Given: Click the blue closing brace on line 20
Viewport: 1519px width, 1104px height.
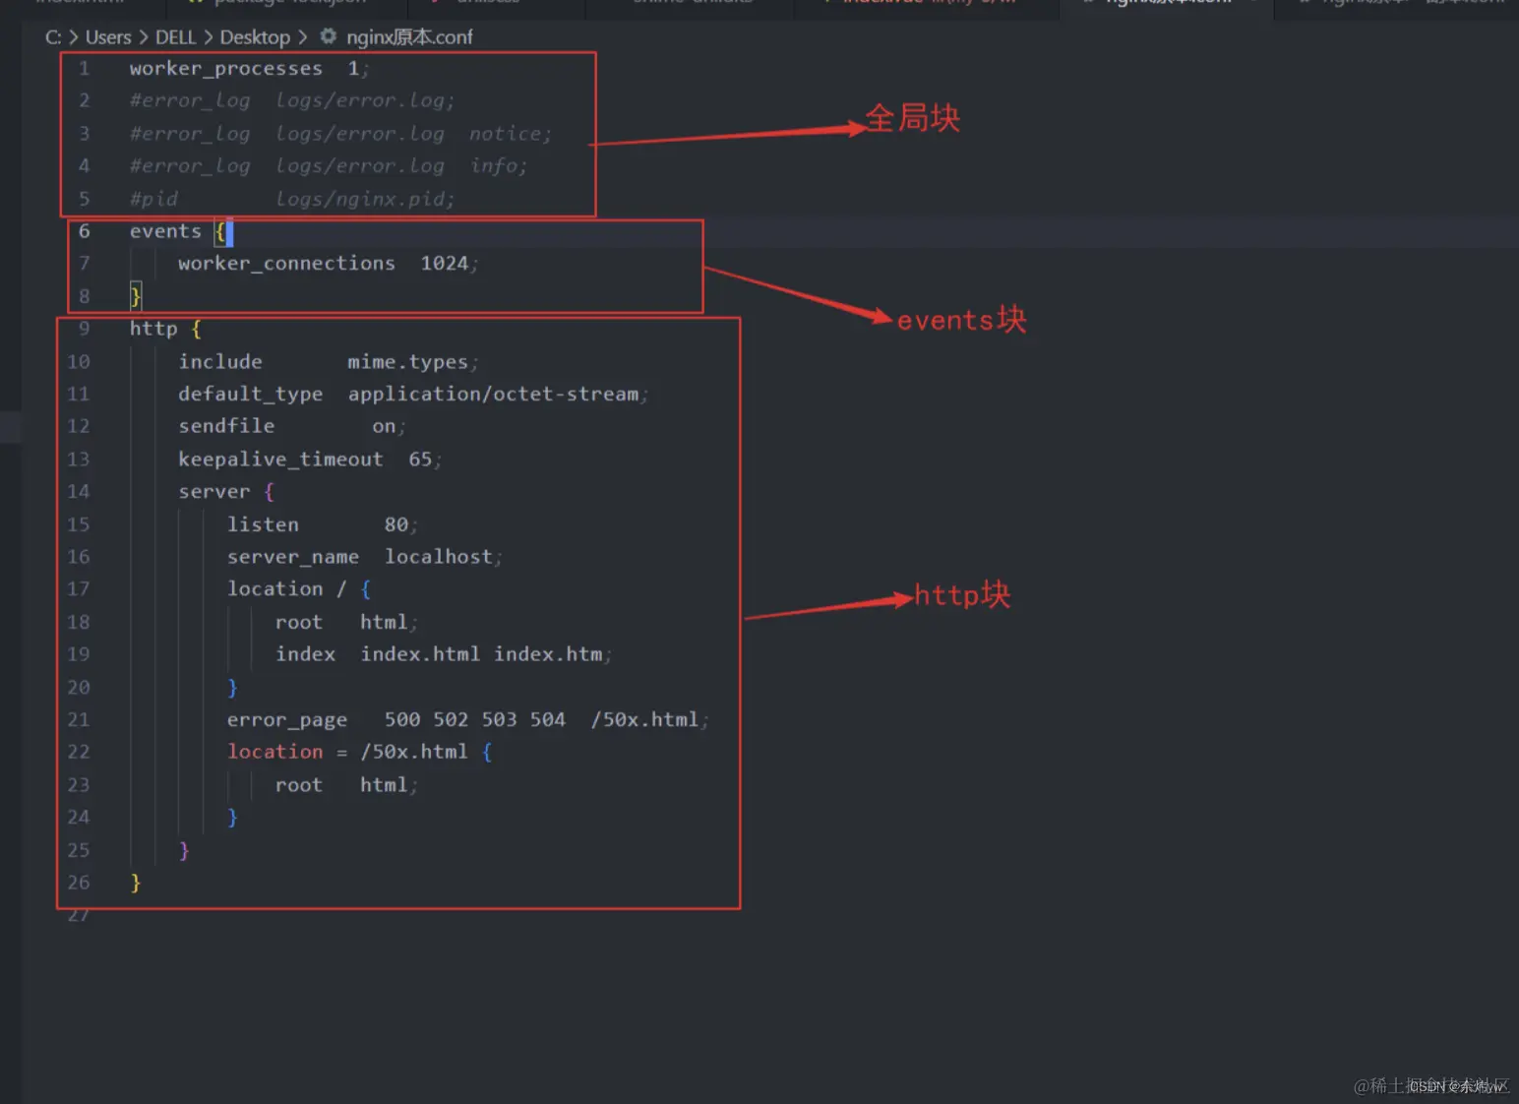Looking at the screenshot, I should pos(232,687).
